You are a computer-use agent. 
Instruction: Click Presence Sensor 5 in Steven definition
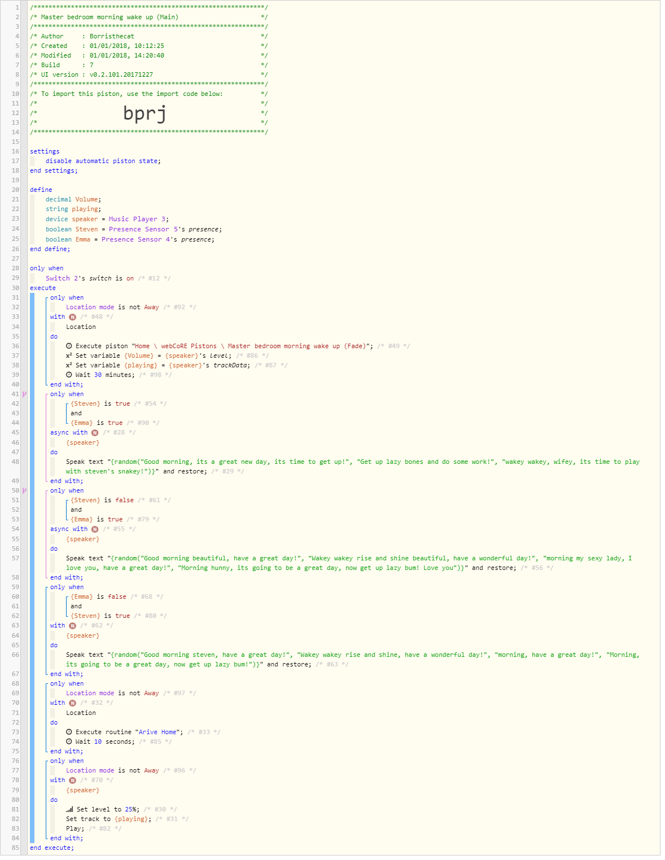(x=143, y=229)
